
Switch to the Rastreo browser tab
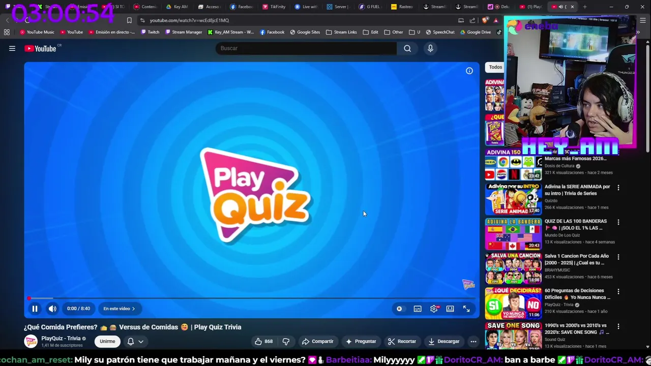(x=402, y=7)
